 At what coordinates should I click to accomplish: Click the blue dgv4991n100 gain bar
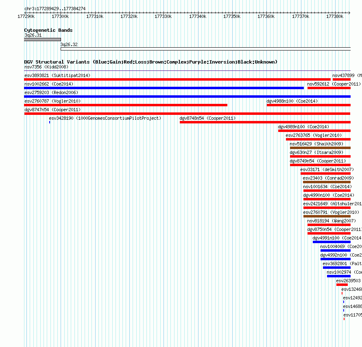(x=332, y=242)
